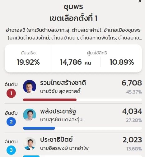Select the red rank 1 badge
This screenshot has height=157, width=145.
(x=11, y=93)
